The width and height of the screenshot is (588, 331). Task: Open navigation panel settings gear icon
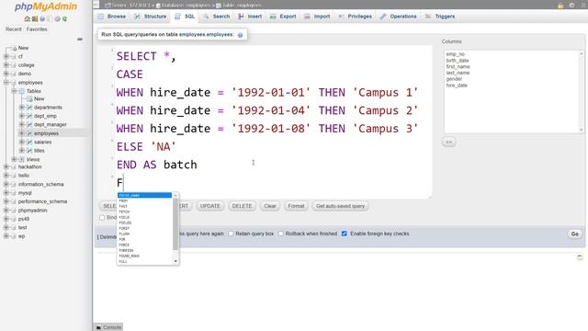[x=57, y=18]
